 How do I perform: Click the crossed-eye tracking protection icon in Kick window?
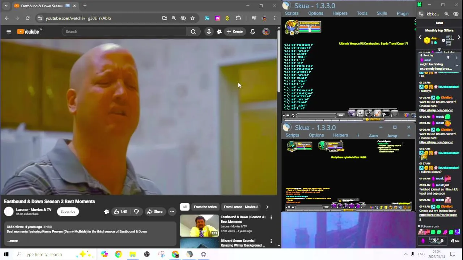[x=456, y=14]
